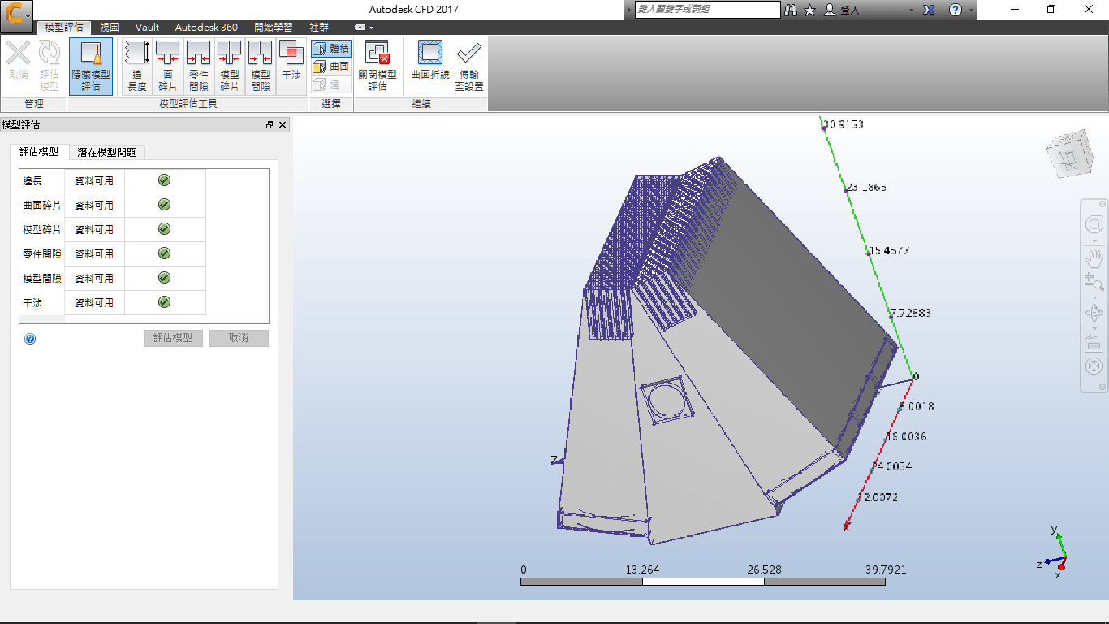The width and height of the screenshot is (1109, 624).
Task: Click the 登入 sign in link
Action: click(850, 10)
